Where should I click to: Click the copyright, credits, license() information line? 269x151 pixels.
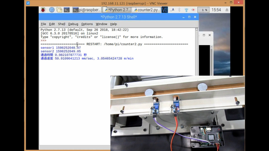click(x=102, y=37)
